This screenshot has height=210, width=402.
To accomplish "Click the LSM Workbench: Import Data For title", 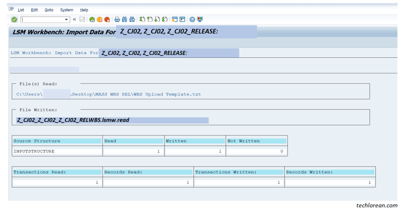I will 64,32.
